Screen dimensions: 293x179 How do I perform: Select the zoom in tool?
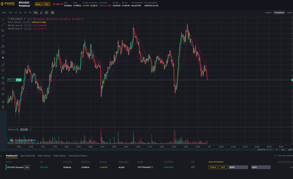pyautogui.click(x=3, y=70)
